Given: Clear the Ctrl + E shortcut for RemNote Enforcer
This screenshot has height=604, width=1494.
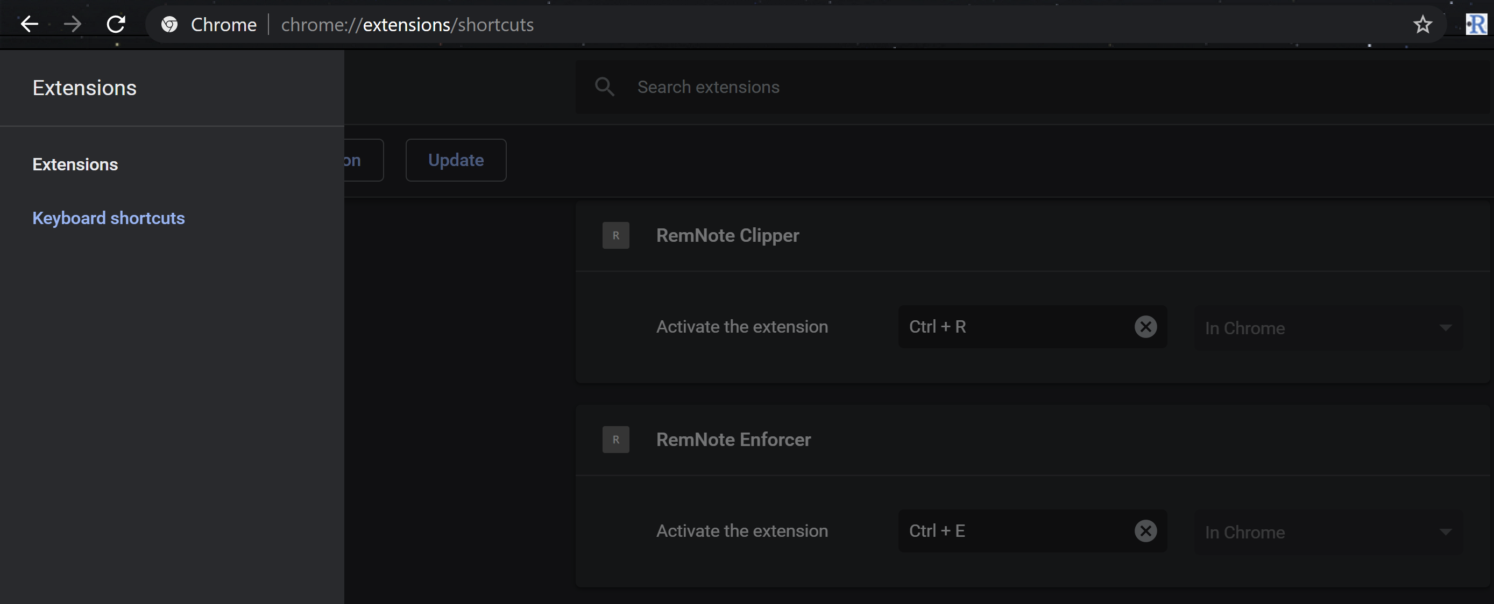Looking at the screenshot, I should pos(1145,530).
